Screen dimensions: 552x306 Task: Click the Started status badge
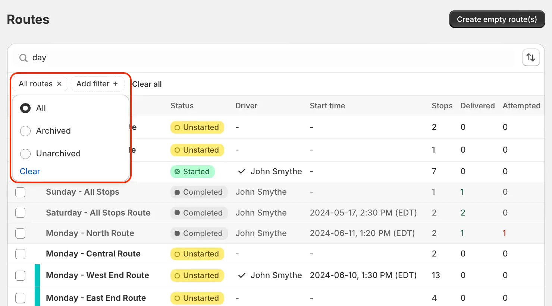192,172
